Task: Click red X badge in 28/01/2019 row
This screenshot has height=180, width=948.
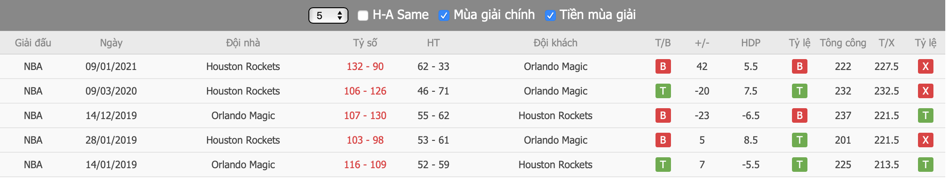Action: pos(925,140)
